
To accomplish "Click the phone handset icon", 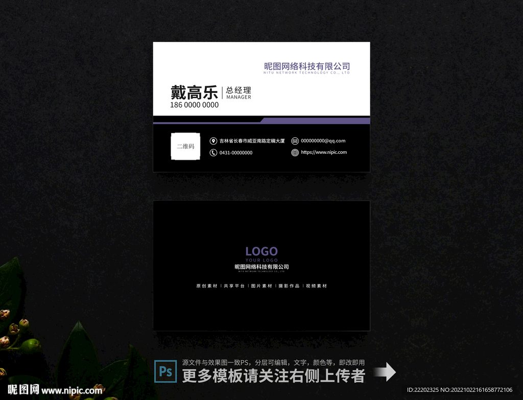I will 212,152.
